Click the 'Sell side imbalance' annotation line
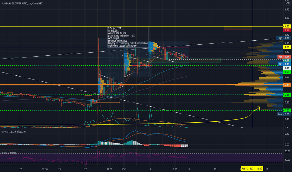This screenshot has height=172, width=292. click(x=117, y=41)
